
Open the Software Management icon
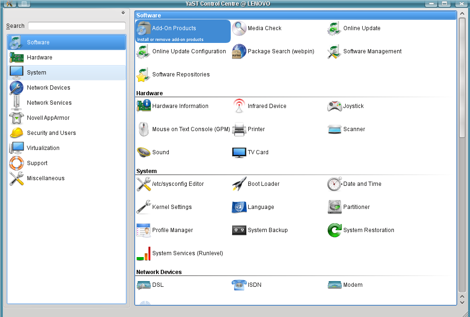coord(334,51)
